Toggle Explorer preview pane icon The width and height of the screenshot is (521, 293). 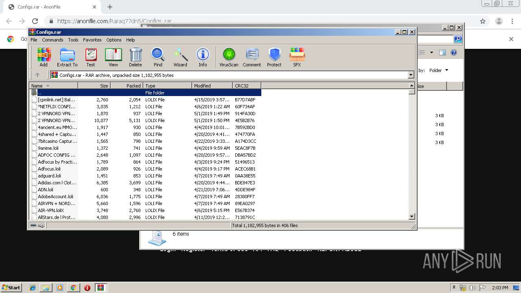tap(442, 52)
